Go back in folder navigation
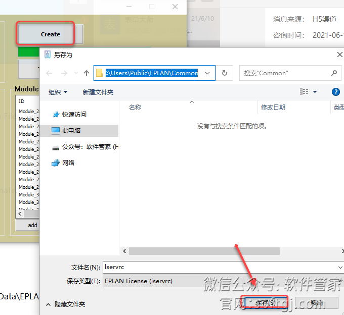 click(x=49, y=73)
